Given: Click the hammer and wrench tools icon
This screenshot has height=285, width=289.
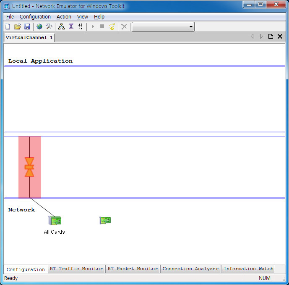Looking at the screenshot, I should (49, 26).
